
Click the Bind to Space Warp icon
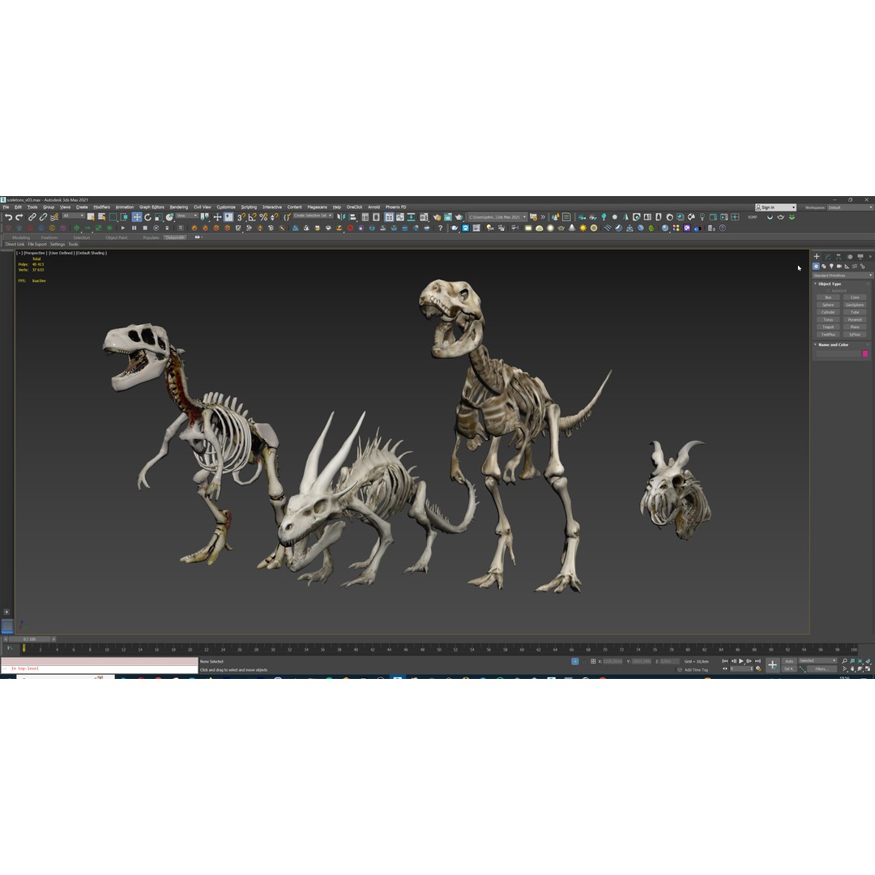point(55,217)
